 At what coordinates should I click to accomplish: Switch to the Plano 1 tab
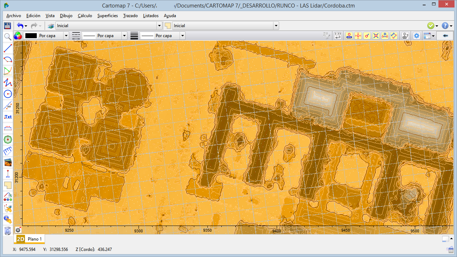click(35, 239)
